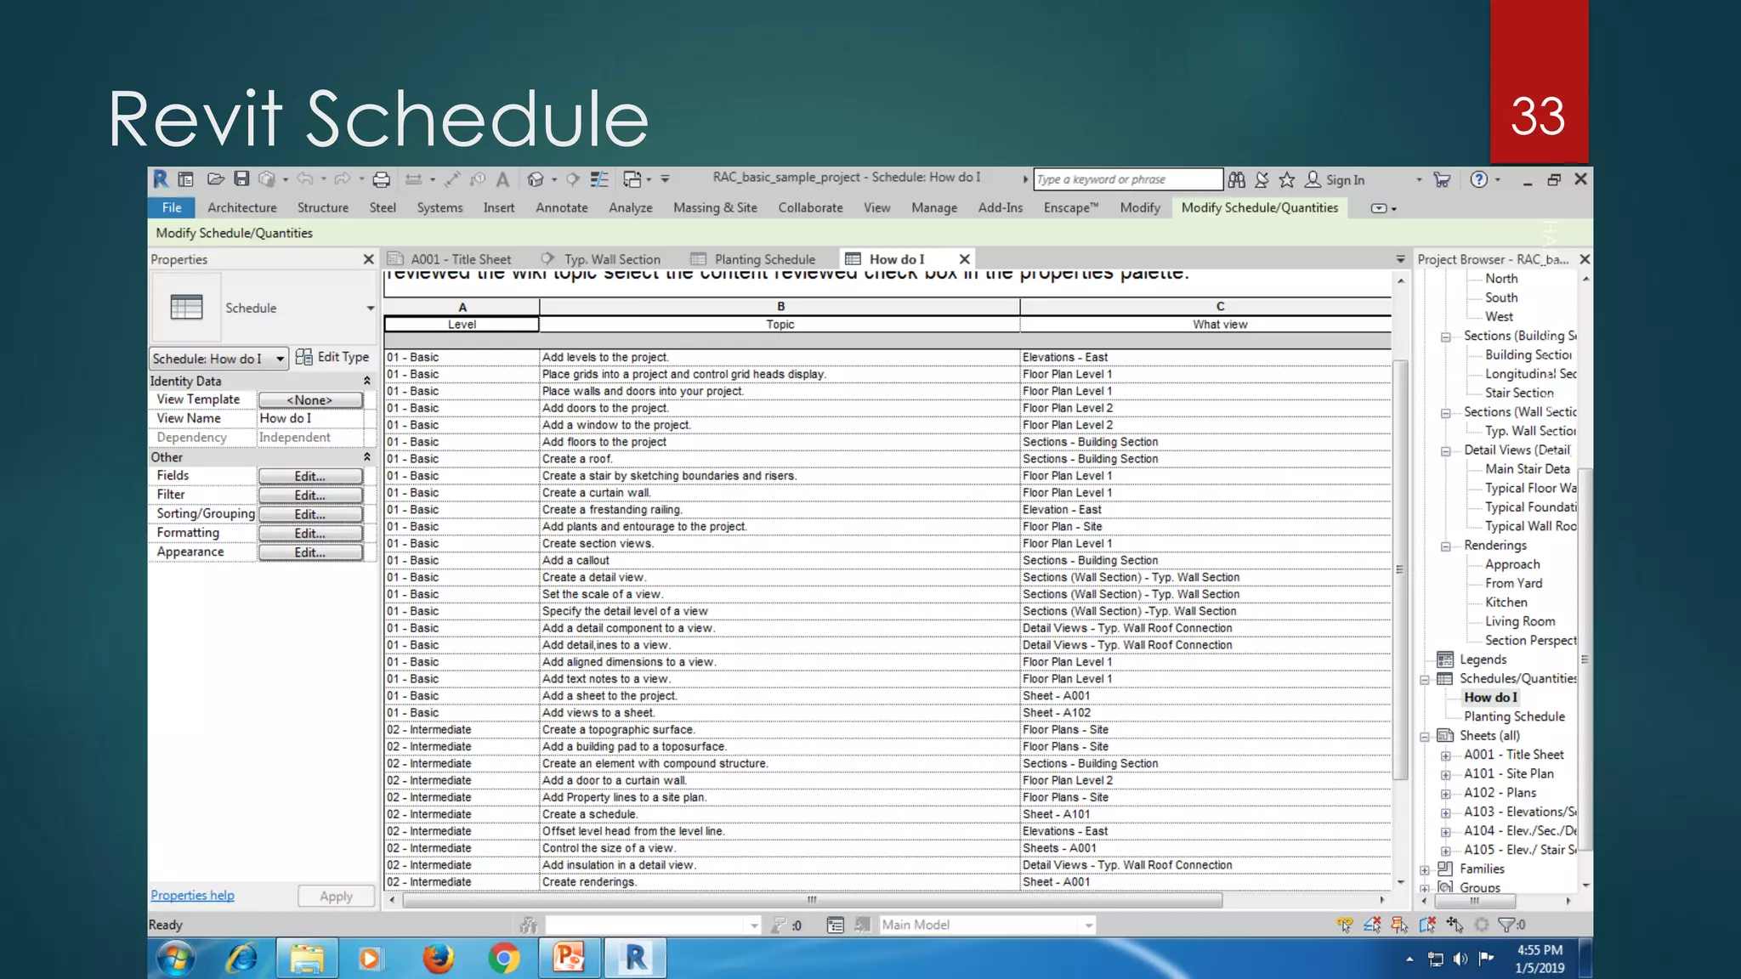Collapse the Identity Data section
The width and height of the screenshot is (1741, 979).
point(367,381)
